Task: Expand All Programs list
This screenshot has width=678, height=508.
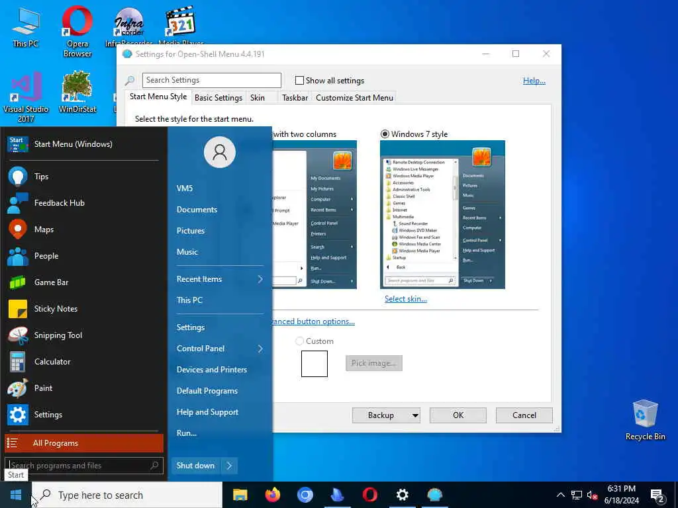Action: pyautogui.click(x=84, y=443)
